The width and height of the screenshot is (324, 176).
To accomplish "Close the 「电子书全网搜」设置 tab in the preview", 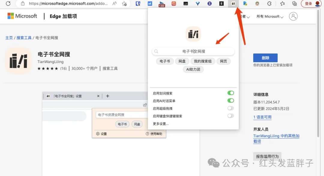I will (98, 96).
